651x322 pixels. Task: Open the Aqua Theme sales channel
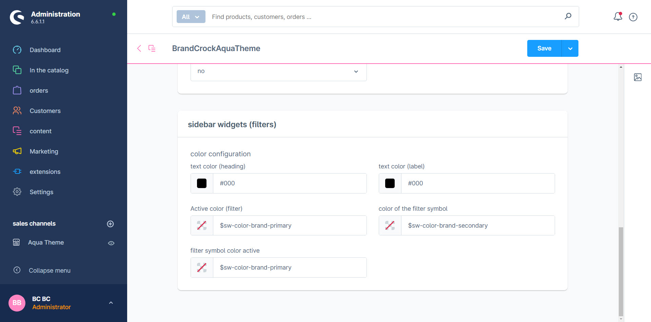coord(46,243)
